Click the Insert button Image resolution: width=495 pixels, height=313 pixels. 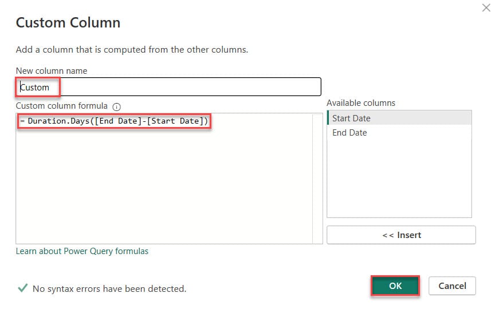(x=401, y=235)
